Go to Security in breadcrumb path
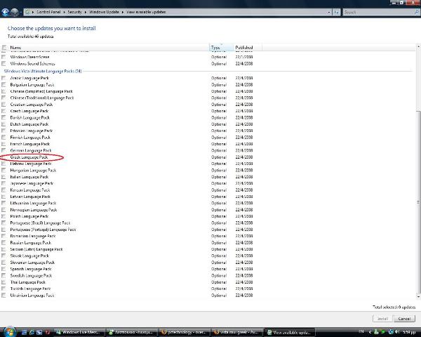The image size is (421, 337). pos(74,12)
